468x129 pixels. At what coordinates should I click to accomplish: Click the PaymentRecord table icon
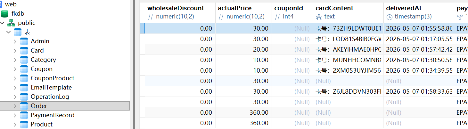(24, 115)
